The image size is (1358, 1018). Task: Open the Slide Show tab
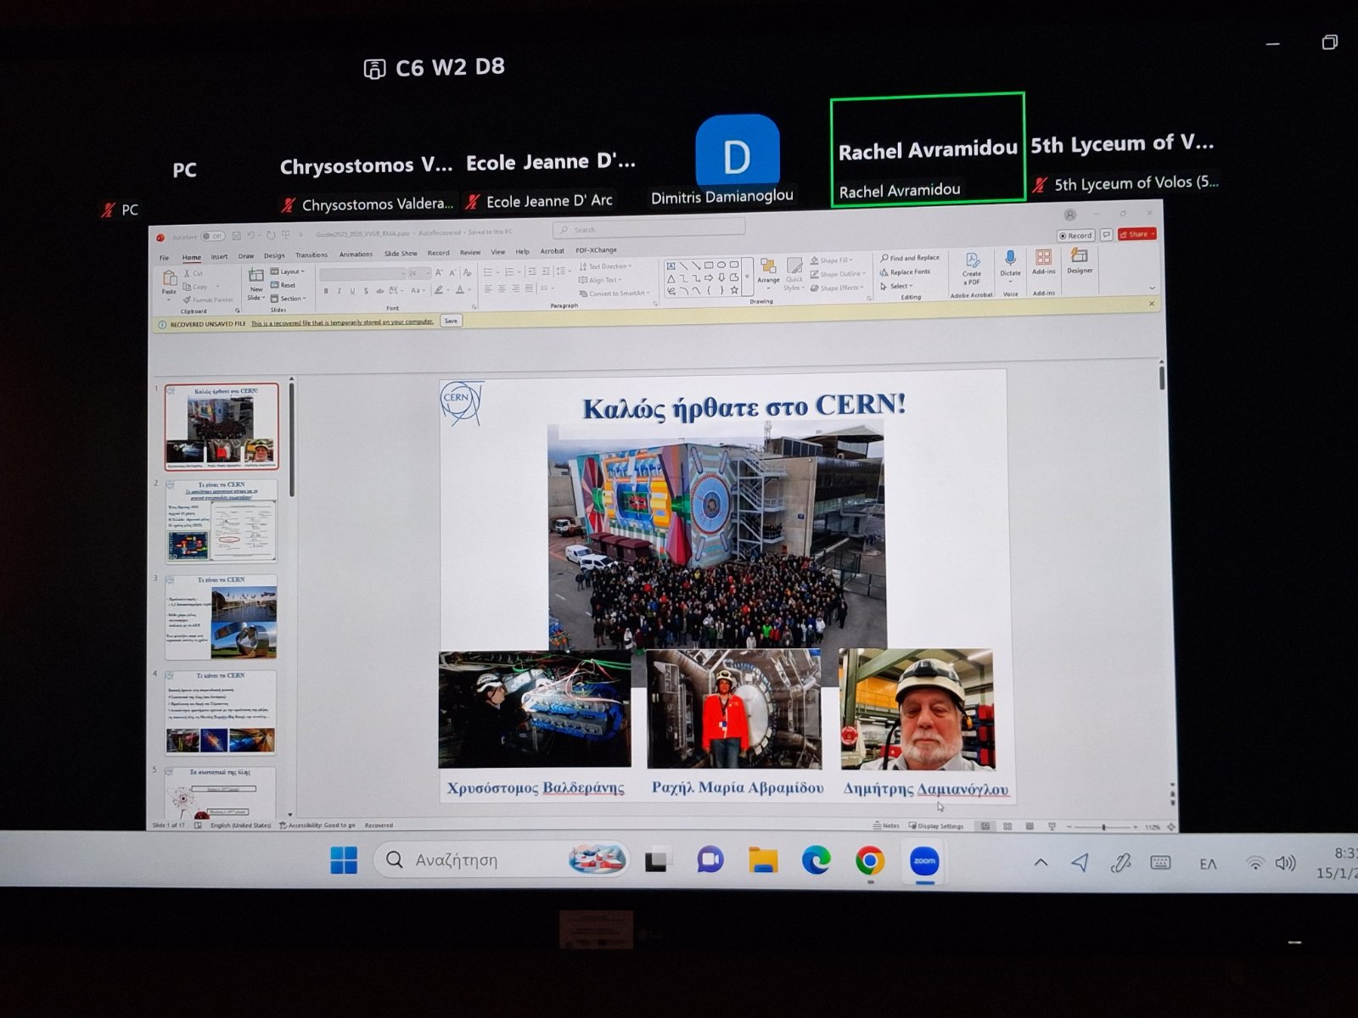(x=401, y=254)
